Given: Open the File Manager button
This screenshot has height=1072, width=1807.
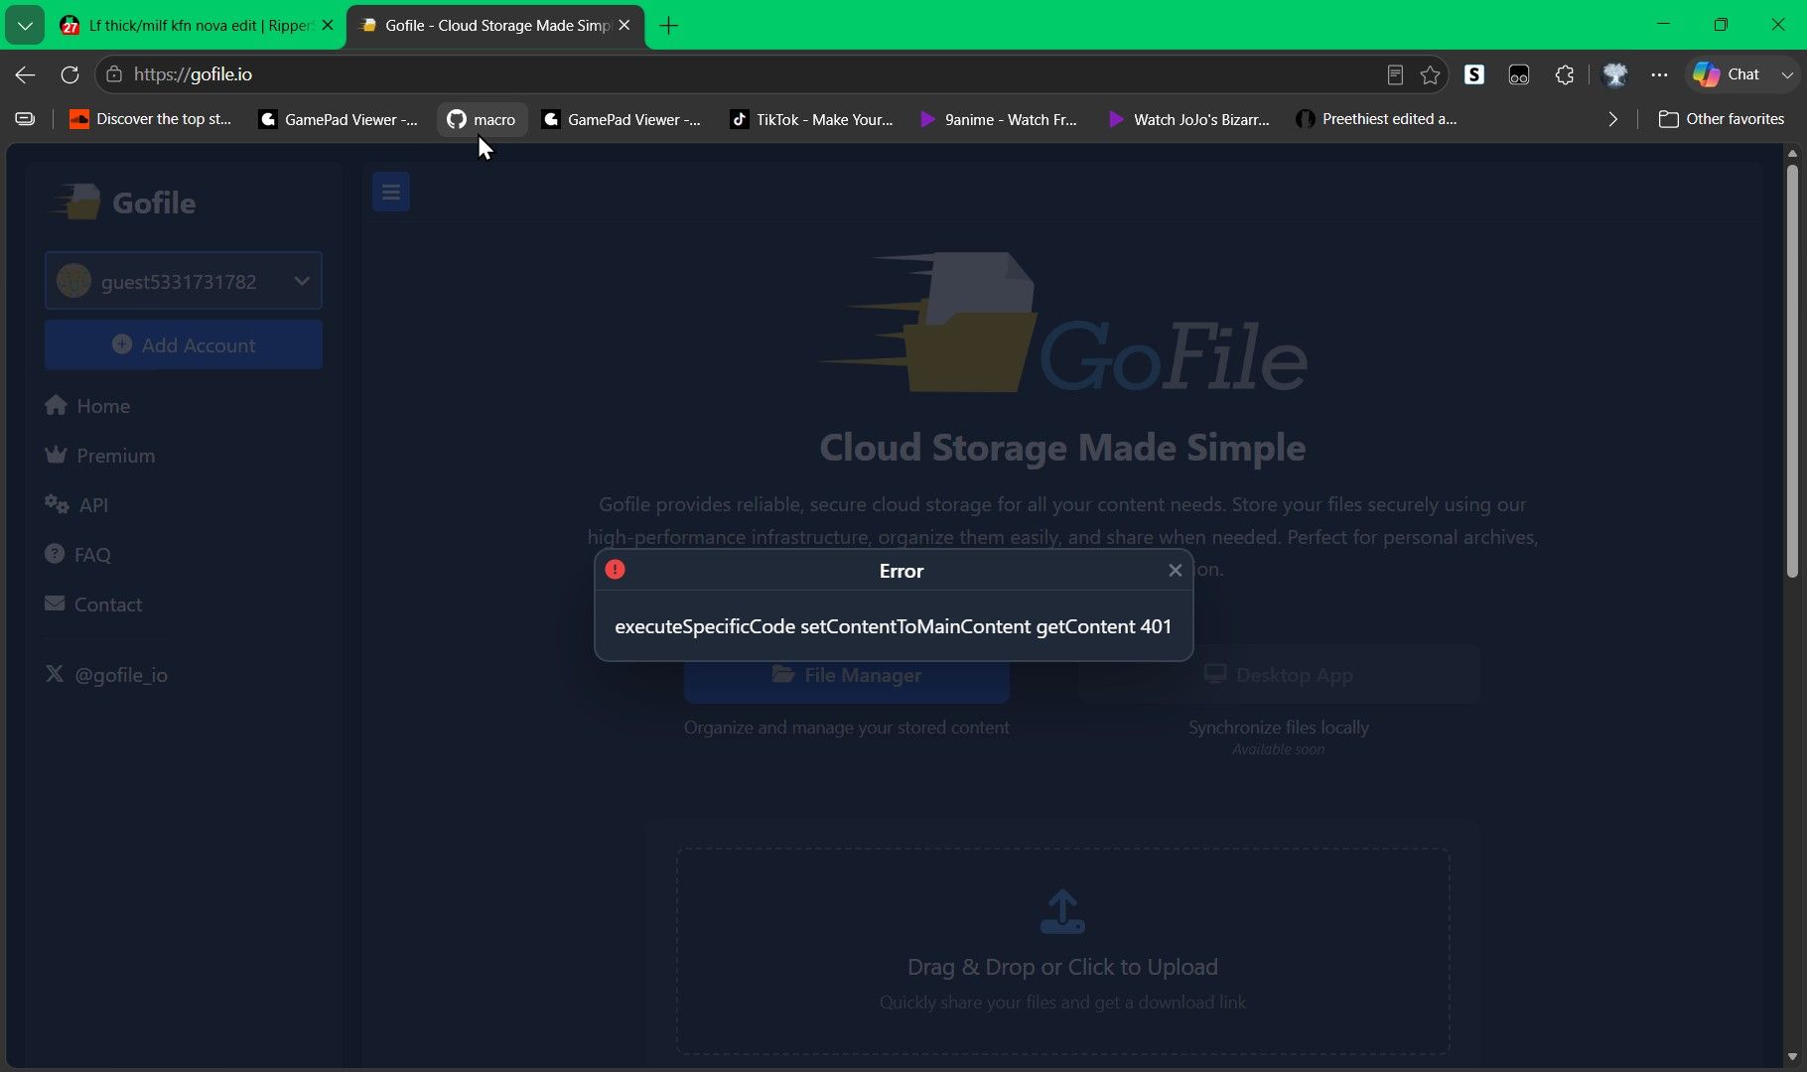Looking at the screenshot, I should pyautogui.click(x=847, y=675).
